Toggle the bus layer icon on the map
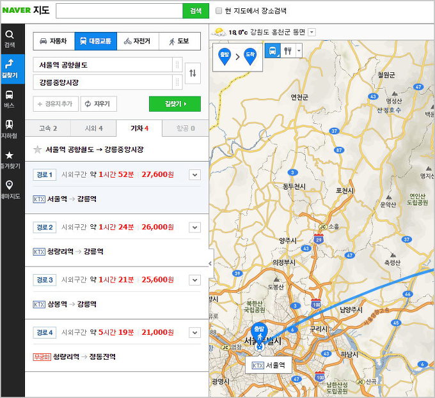The width and height of the screenshot is (435, 398). coord(273,52)
